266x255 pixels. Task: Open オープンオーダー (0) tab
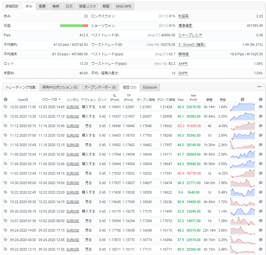100,87
